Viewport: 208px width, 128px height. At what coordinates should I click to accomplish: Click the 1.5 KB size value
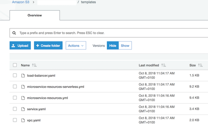point(194,75)
